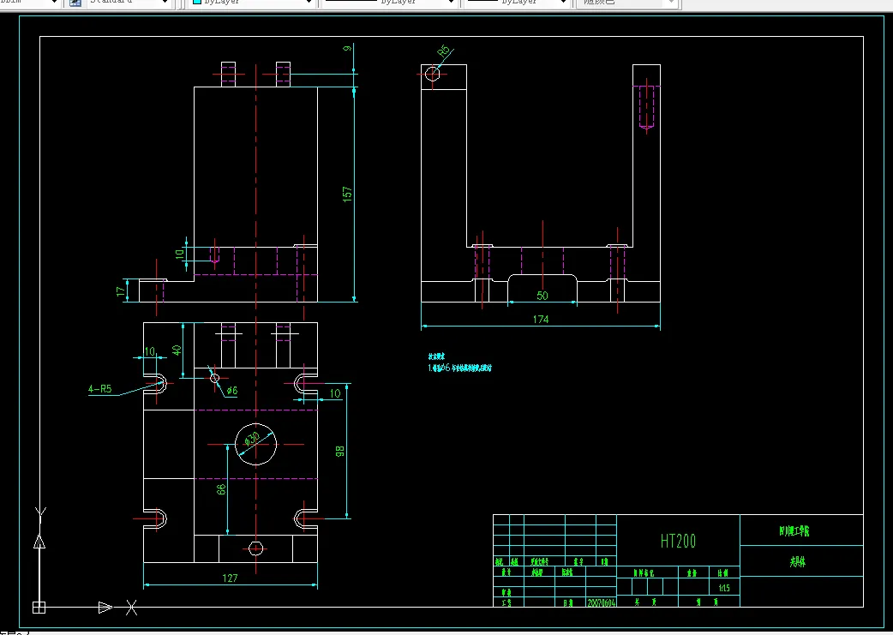Select the 20070604 date cell
893x635 pixels.
(x=602, y=602)
